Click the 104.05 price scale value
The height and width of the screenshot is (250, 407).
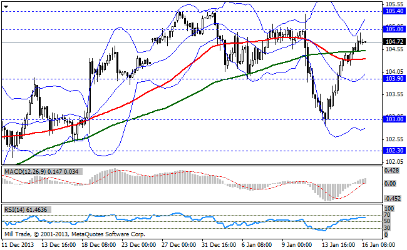[x=394, y=72]
